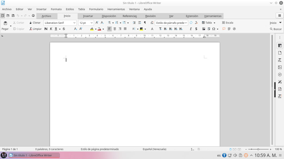Click the Clonar format paintbrush button
The height and width of the screenshot is (159, 284).
(x=35, y=23)
